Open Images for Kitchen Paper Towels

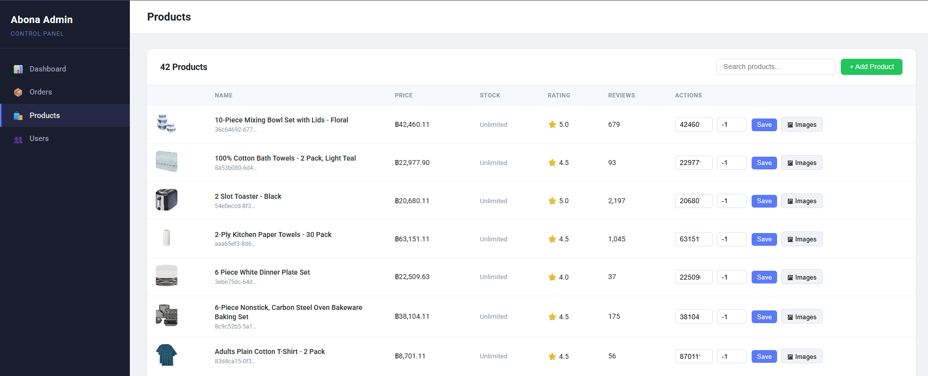pyautogui.click(x=801, y=239)
